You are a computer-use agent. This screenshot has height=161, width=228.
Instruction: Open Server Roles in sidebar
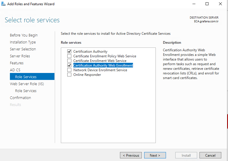pyautogui.click(x=20, y=56)
